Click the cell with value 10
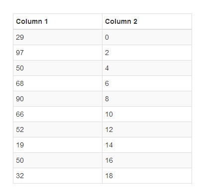This screenshot has height=196, width=203. pyautogui.click(x=147, y=114)
